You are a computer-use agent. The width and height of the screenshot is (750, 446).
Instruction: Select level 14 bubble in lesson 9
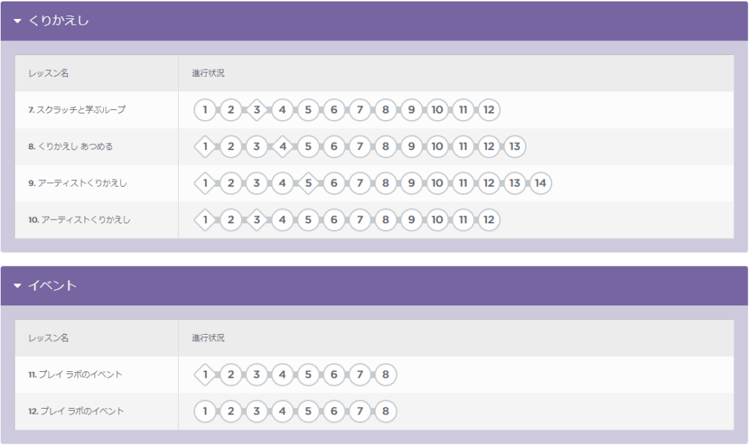(x=541, y=183)
